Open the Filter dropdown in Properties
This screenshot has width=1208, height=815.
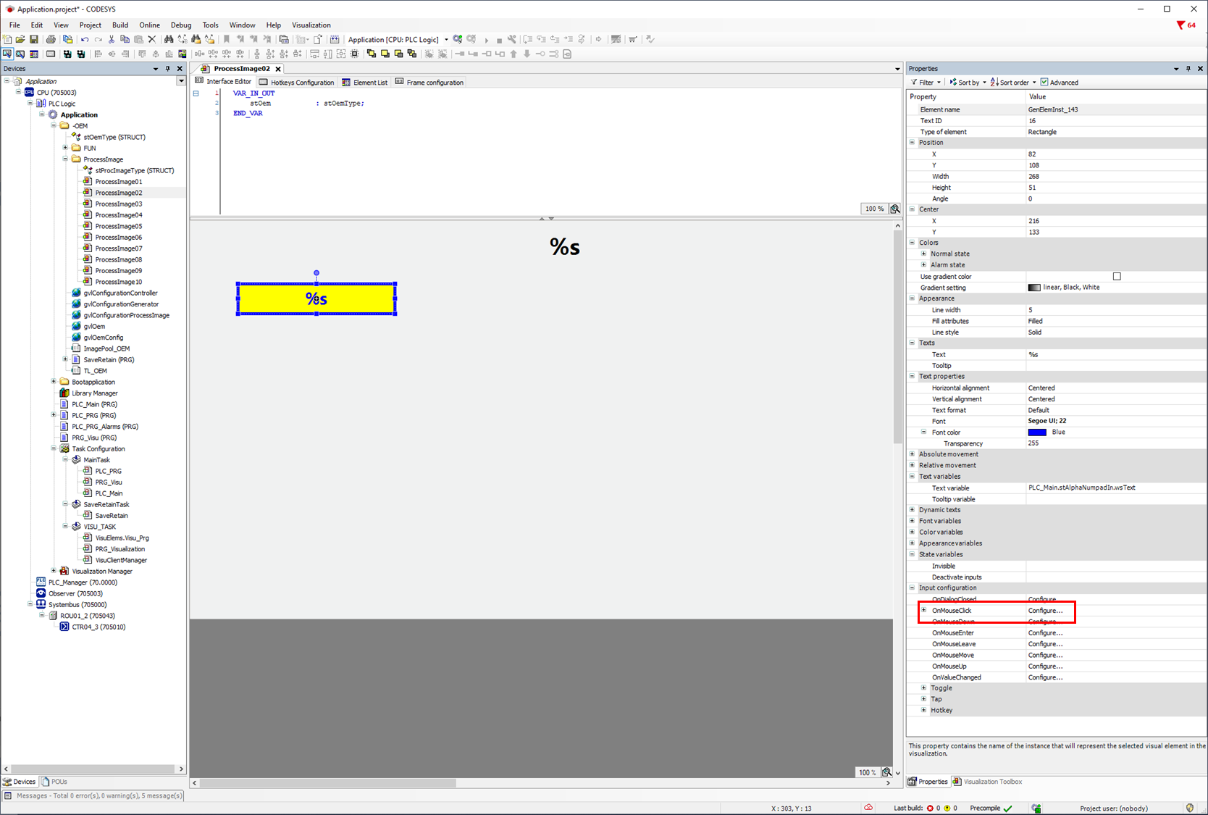pos(926,83)
